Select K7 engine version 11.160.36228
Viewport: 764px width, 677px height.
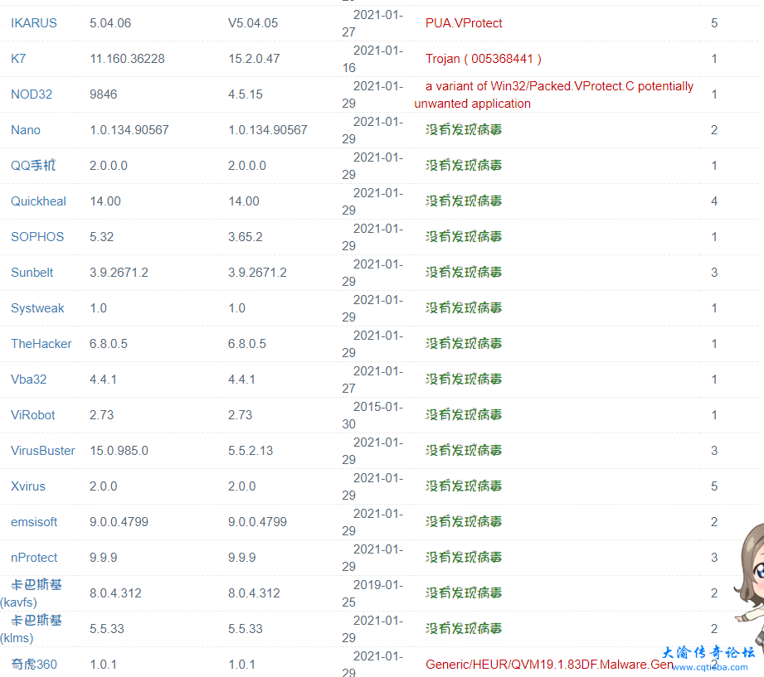(x=127, y=58)
